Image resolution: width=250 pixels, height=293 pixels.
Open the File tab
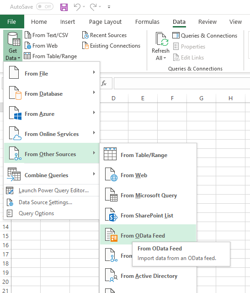point(12,22)
